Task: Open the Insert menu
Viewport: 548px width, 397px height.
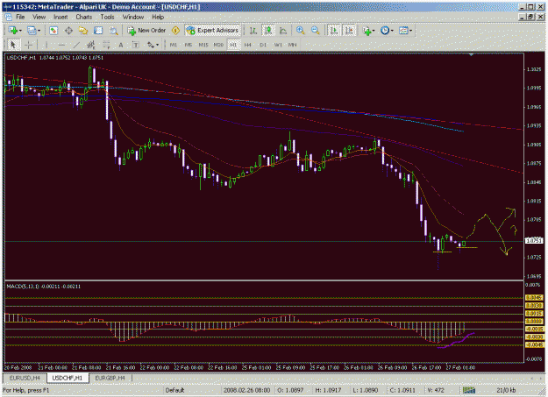Action: 60,17
